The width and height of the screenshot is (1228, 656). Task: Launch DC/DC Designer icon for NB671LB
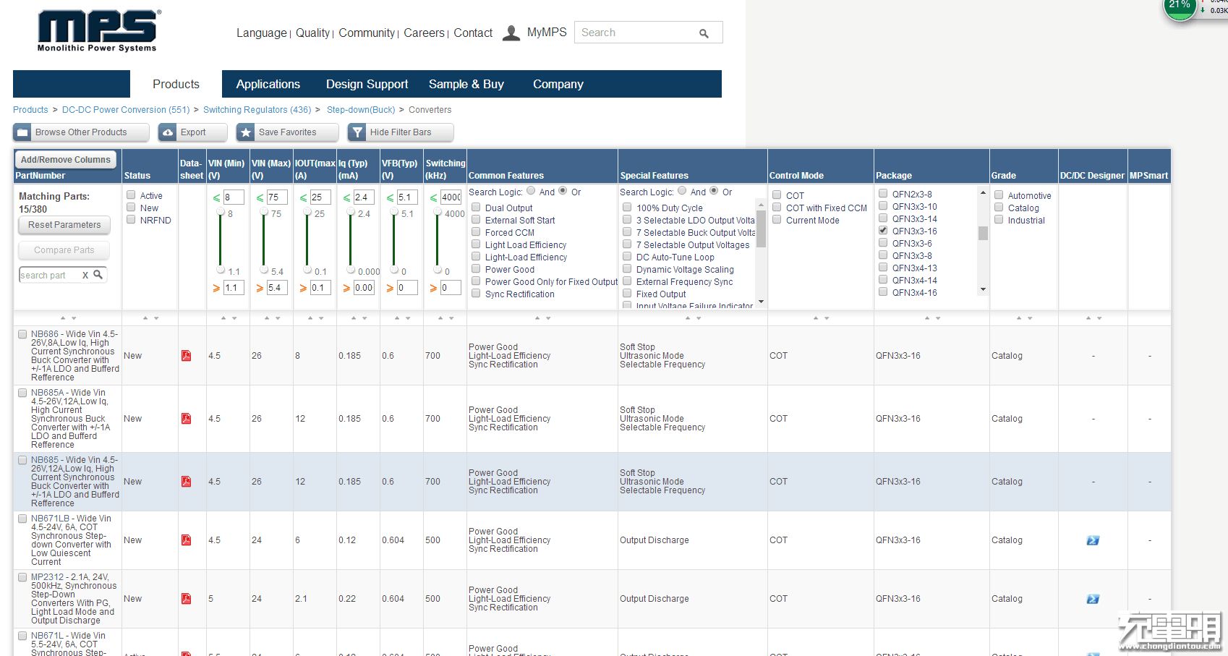click(1093, 540)
